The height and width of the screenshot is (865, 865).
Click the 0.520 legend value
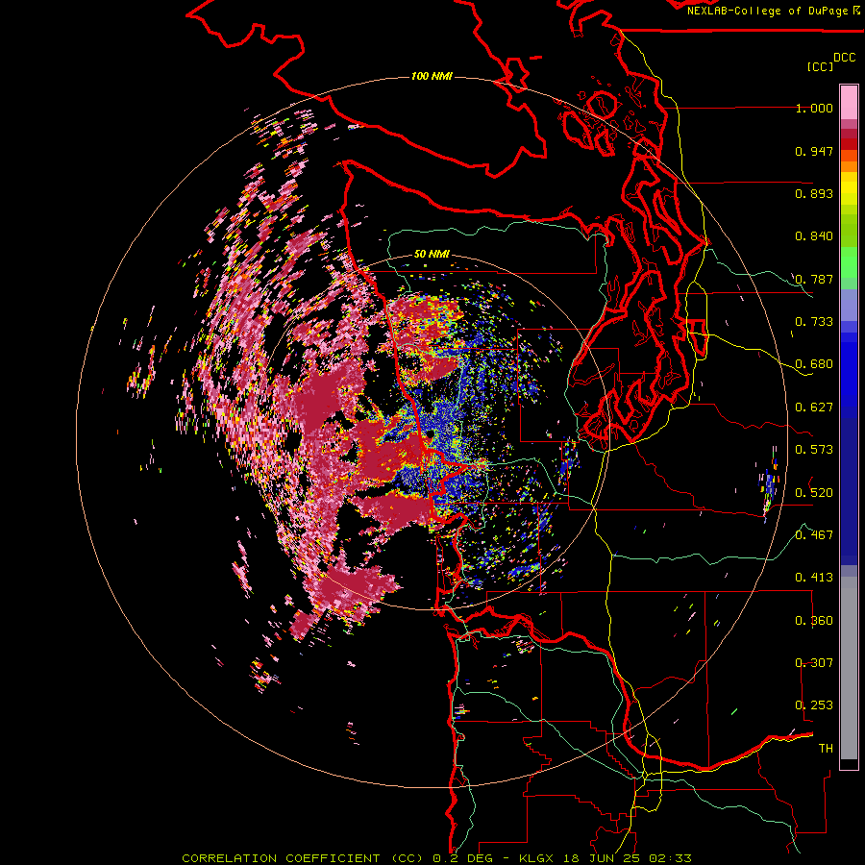[x=814, y=493]
